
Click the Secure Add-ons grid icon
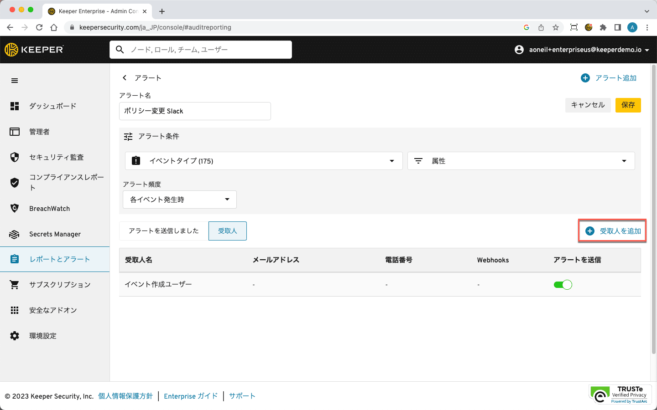click(x=15, y=310)
